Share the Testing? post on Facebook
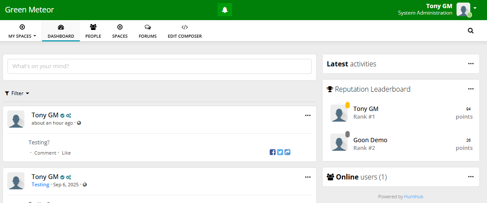 [x=272, y=152]
